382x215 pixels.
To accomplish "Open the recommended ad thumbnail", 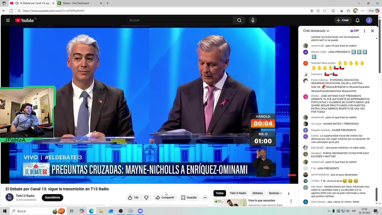I will point(230,202).
